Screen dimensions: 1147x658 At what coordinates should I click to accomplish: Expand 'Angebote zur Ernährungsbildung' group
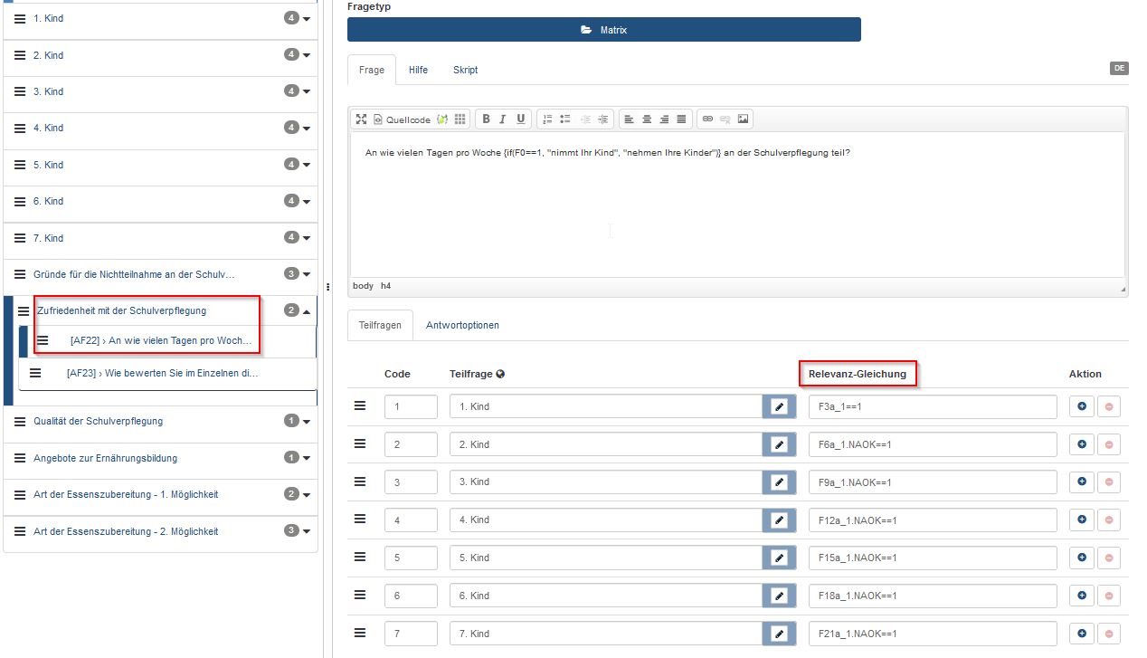point(307,458)
